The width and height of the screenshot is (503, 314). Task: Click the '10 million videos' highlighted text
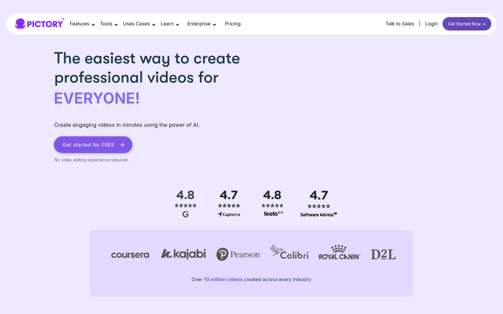pos(223,279)
